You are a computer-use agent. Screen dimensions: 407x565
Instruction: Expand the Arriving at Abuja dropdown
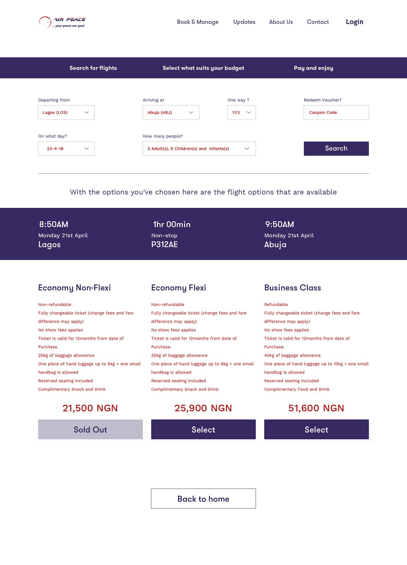click(x=171, y=113)
